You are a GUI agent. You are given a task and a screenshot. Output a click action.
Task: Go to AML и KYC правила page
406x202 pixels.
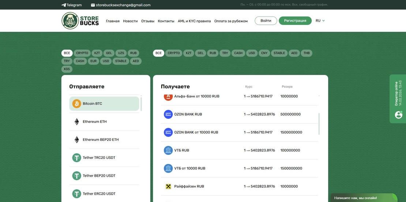tap(194, 21)
